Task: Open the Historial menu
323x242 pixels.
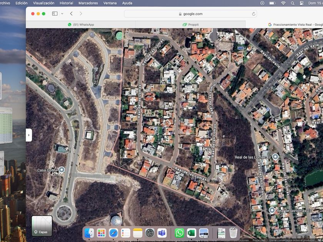Action: [x=67, y=3]
